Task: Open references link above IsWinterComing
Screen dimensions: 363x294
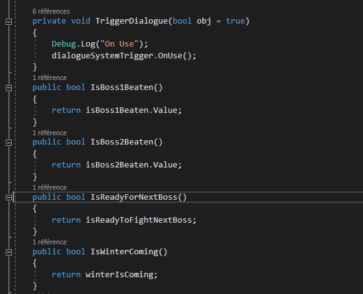Action: coord(50,242)
